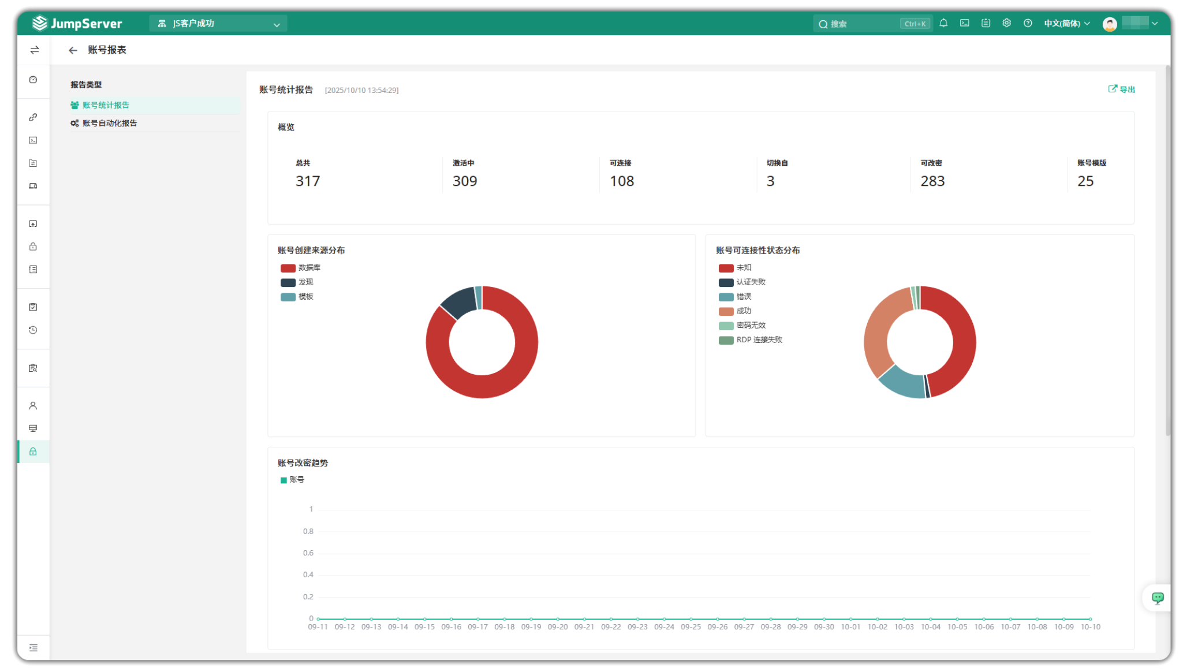This screenshot has width=1183, height=672.
Task: Open the web terminal icon in header
Action: point(964,23)
